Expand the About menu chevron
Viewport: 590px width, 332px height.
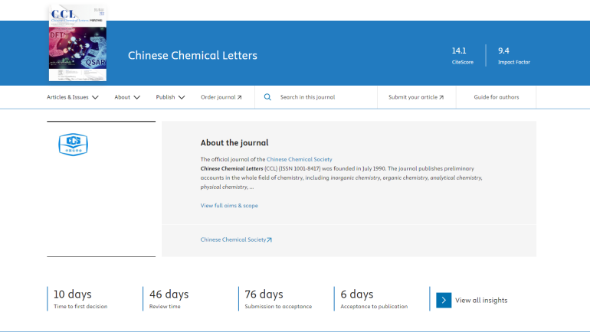point(136,97)
